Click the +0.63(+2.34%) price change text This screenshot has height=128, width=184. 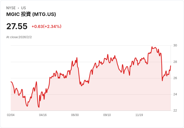tap(46, 26)
